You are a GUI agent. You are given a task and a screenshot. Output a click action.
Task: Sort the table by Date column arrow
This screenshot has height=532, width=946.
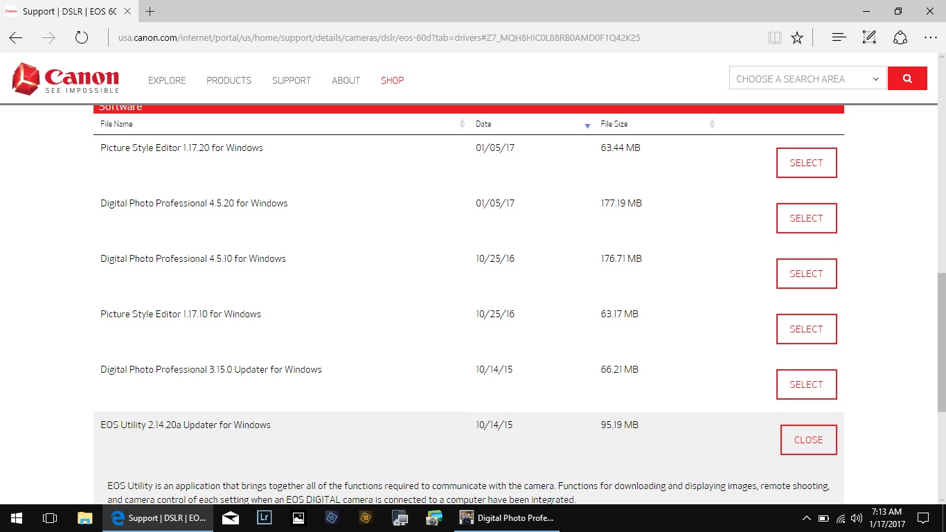(x=587, y=125)
